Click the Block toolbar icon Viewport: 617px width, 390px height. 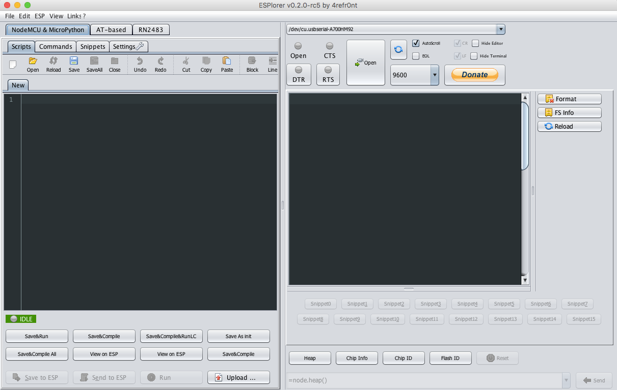252,65
